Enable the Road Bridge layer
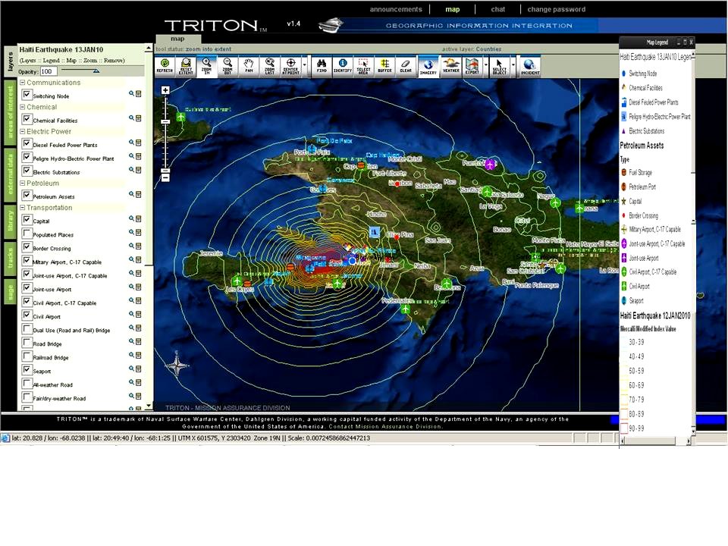Viewport: 728px width, 546px height. 27,342
